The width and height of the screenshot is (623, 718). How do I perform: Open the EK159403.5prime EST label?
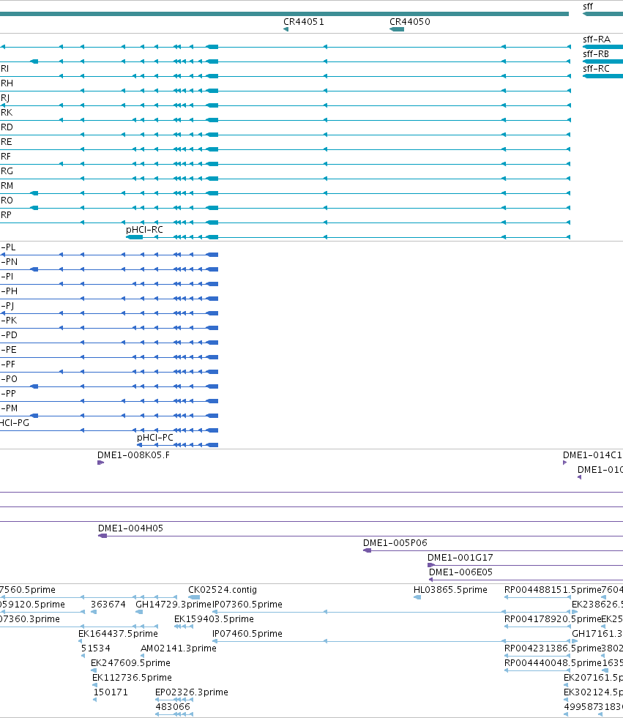214,619
